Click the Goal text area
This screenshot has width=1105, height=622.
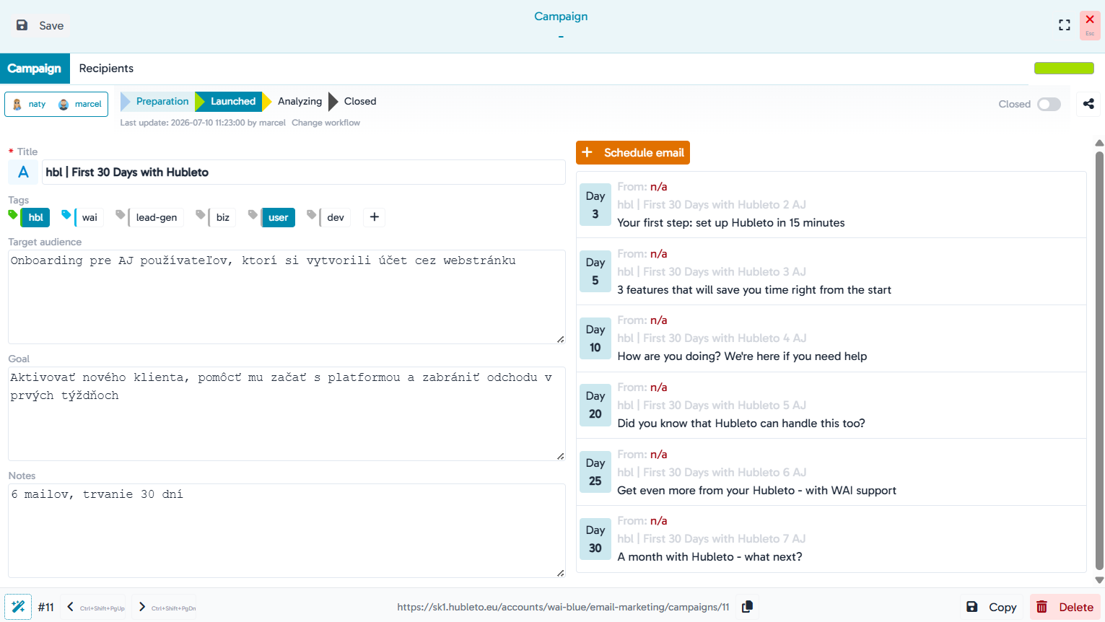tap(287, 413)
